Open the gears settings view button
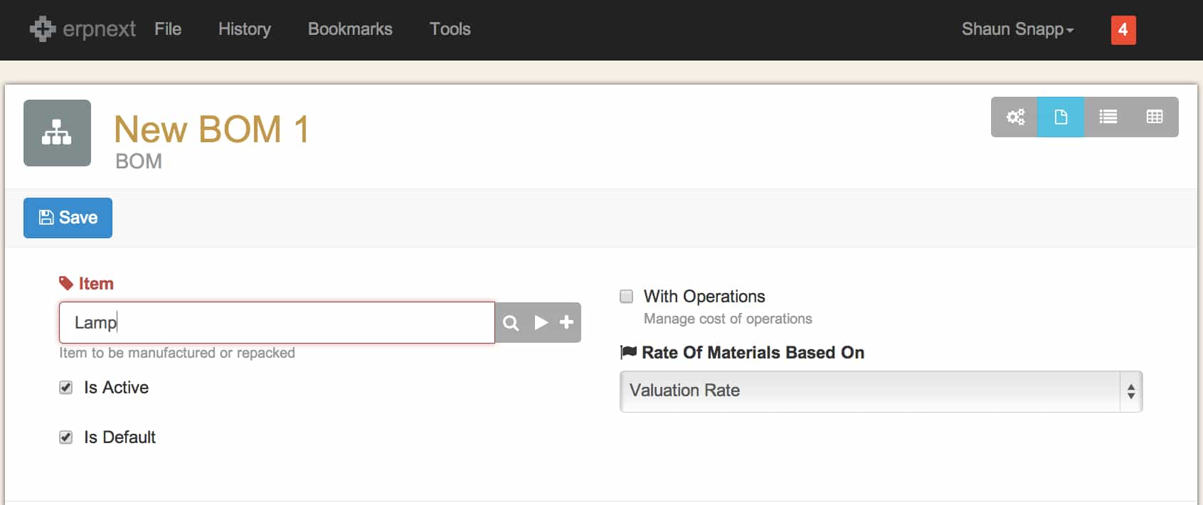This screenshot has height=505, width=1203. (x=1014, y=117)
